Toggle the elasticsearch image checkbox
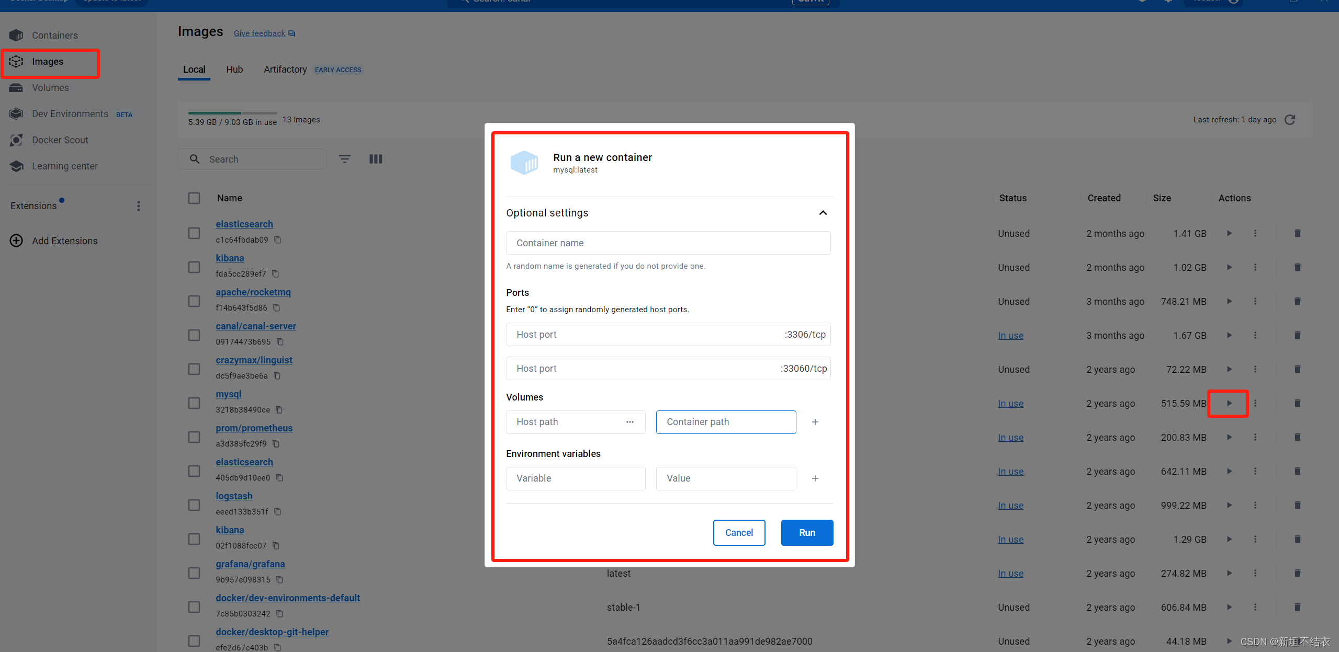 194,232
